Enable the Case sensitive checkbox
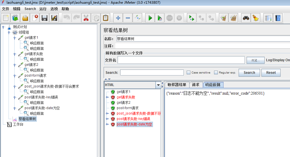This screenshot has width=290, height=157. coord(188,73)
